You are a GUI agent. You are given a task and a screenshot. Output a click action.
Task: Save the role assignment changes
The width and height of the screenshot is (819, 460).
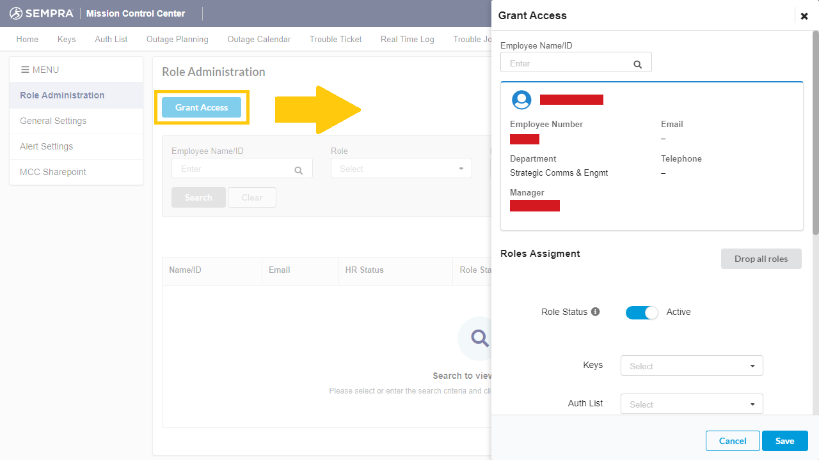coord(784,440)
